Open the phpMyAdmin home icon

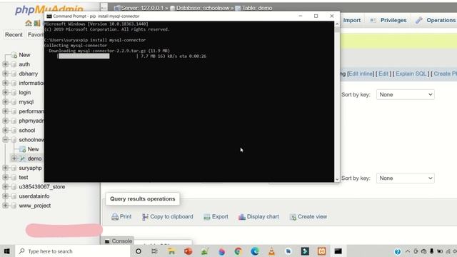coord(29,23)
